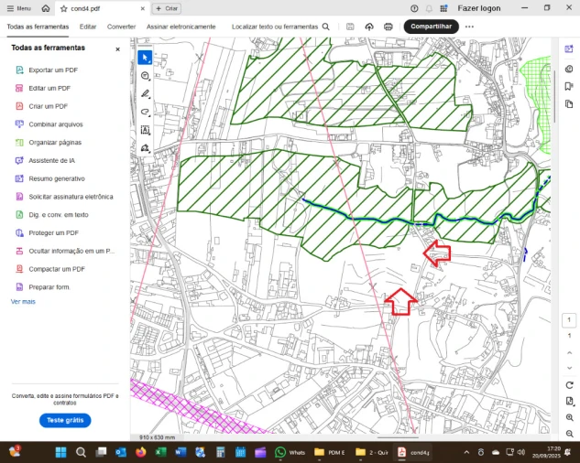Click the zoom in icon on right rail

click(x=569, y=417)
